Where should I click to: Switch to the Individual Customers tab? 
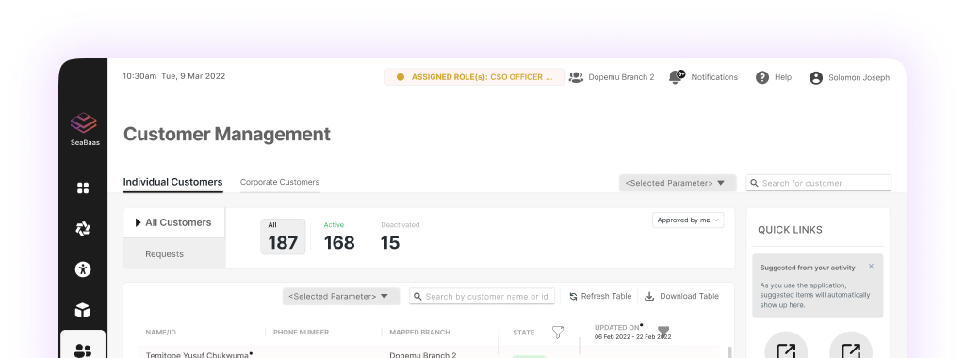[x=173, y=182]
